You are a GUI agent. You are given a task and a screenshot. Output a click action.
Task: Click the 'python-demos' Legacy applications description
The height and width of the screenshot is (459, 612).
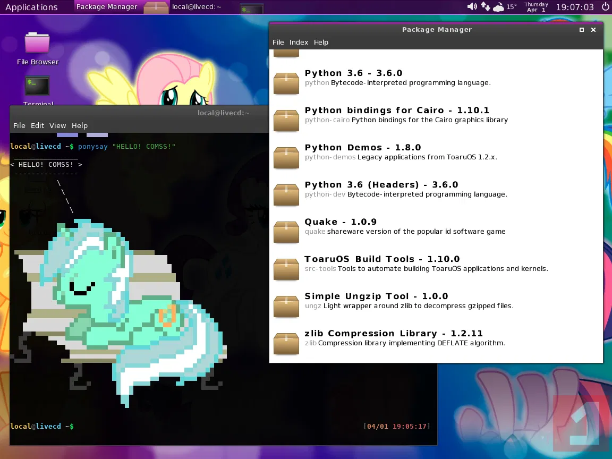point(401,157)
